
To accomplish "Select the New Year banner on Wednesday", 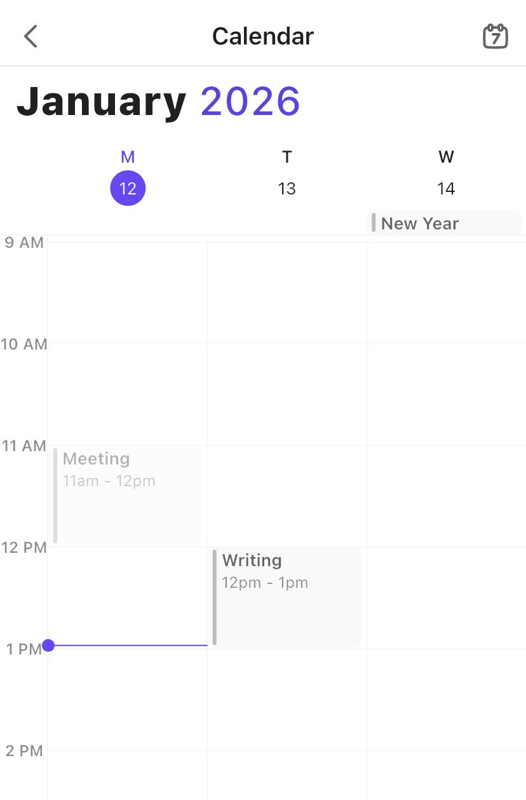I will tap(445, 223).
